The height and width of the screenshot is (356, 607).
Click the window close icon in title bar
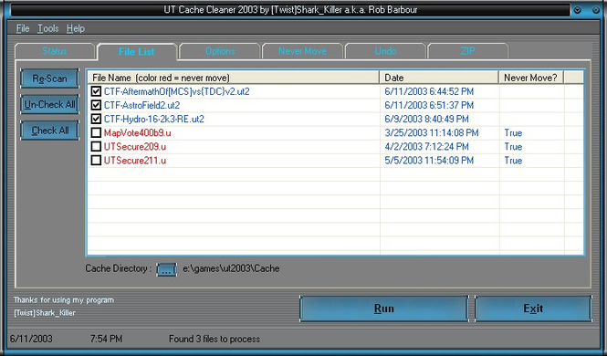pos(596,10)
